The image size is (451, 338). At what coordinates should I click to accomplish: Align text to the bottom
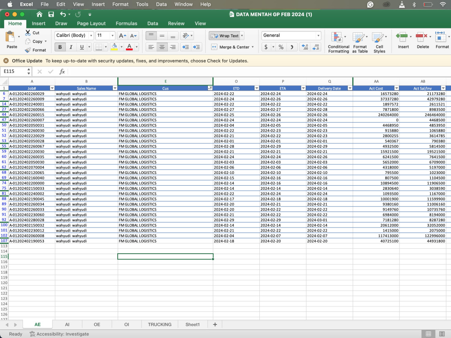pyautogui.click(x=173, y=36)
